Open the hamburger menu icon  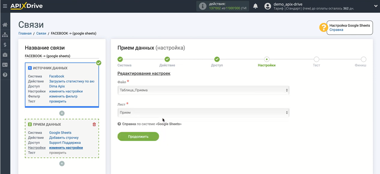pyautogui.click(x=5, y=6)
